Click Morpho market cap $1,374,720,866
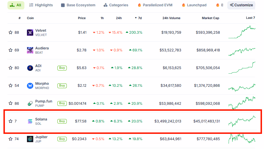 (x=207, y=86)
